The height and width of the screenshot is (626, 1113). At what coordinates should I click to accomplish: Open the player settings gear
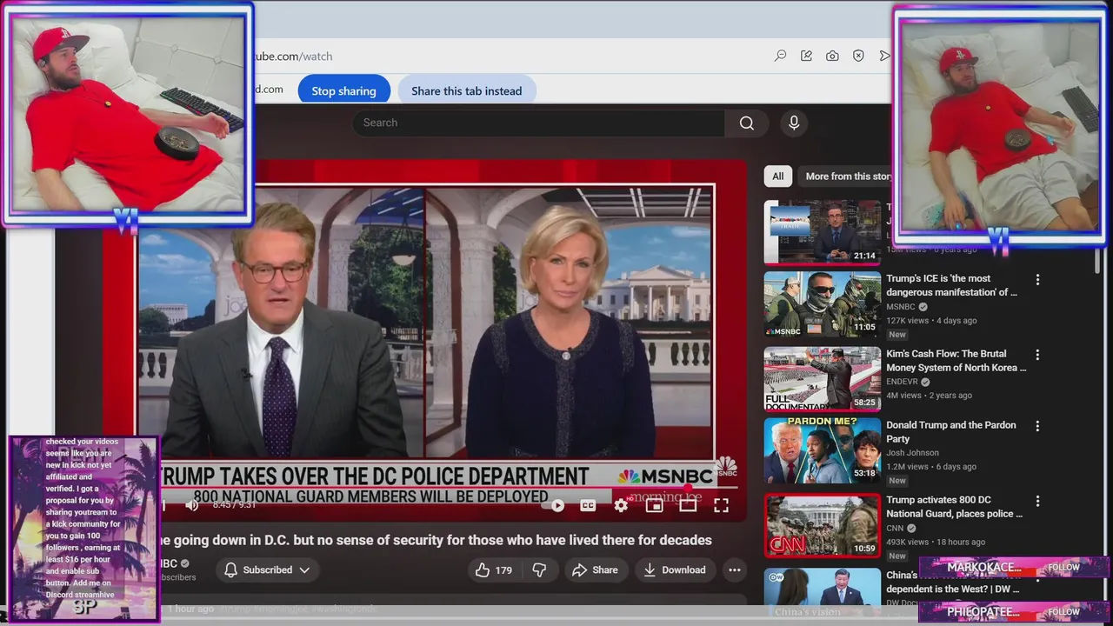621,505
